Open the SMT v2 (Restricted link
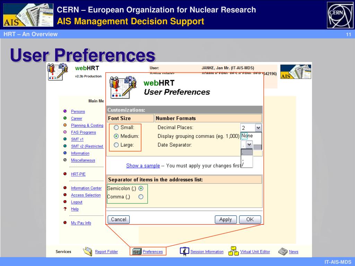This screenshot has height=266, width=355. (x=87, y=147)
